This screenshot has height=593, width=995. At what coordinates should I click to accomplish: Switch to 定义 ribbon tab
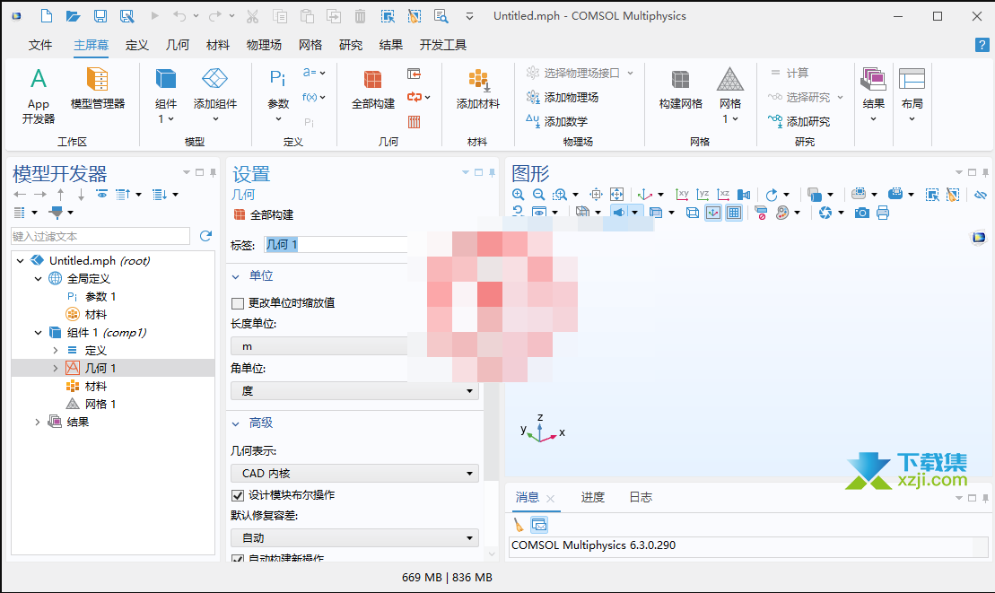136,45
